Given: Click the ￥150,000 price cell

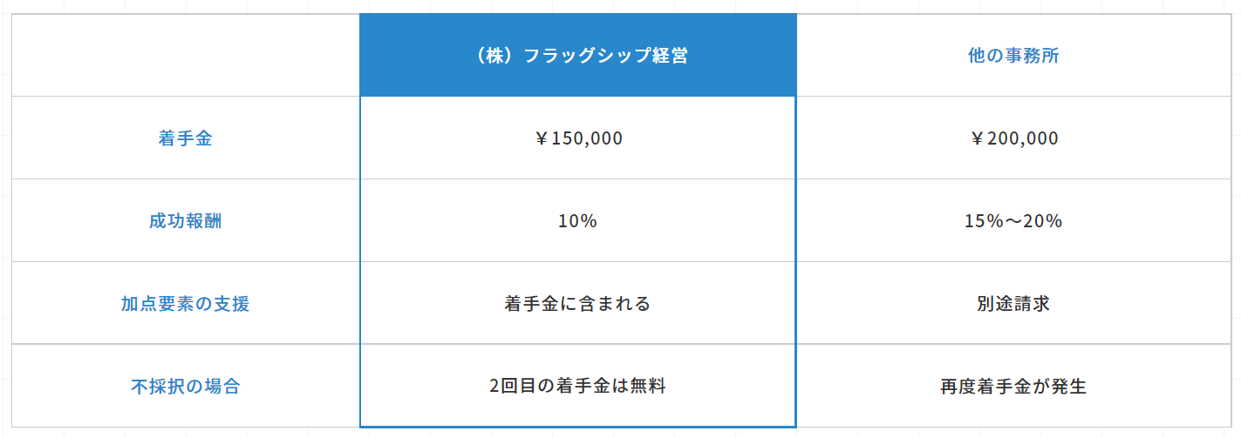Looking at the screenshot, I should pos(577,138).
